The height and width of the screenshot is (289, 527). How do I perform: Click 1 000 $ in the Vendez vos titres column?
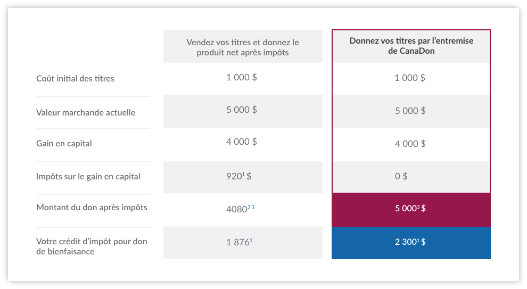pyautogui.click(x=242, y=77)
